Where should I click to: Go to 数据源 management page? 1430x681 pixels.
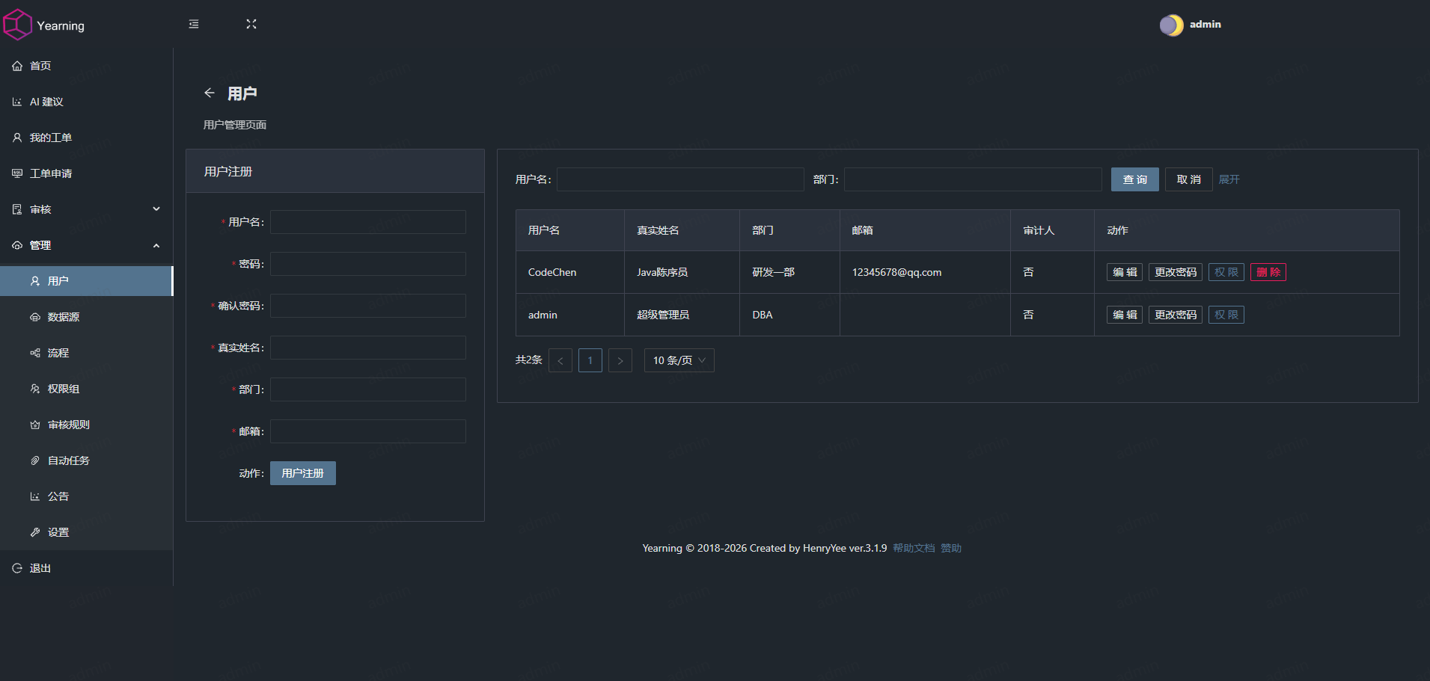click(64, 317)
